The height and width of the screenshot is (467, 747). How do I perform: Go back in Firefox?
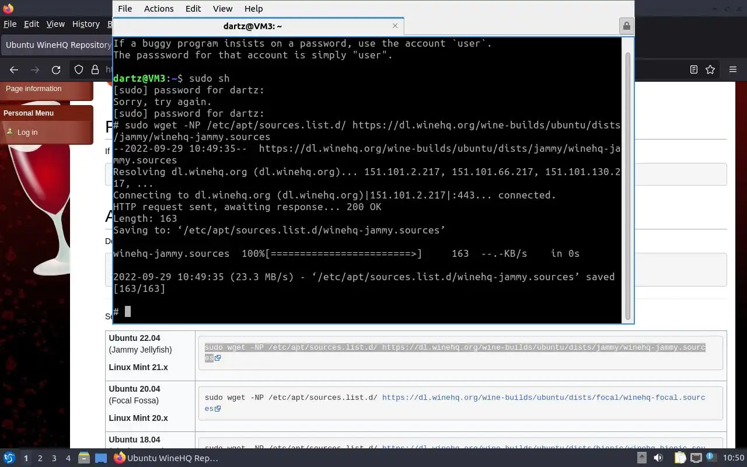click(14, 69)
